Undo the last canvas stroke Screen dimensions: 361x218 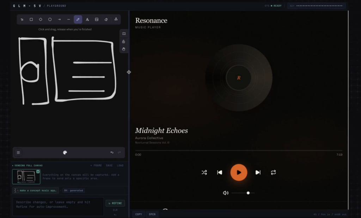[x=112, y=152]
